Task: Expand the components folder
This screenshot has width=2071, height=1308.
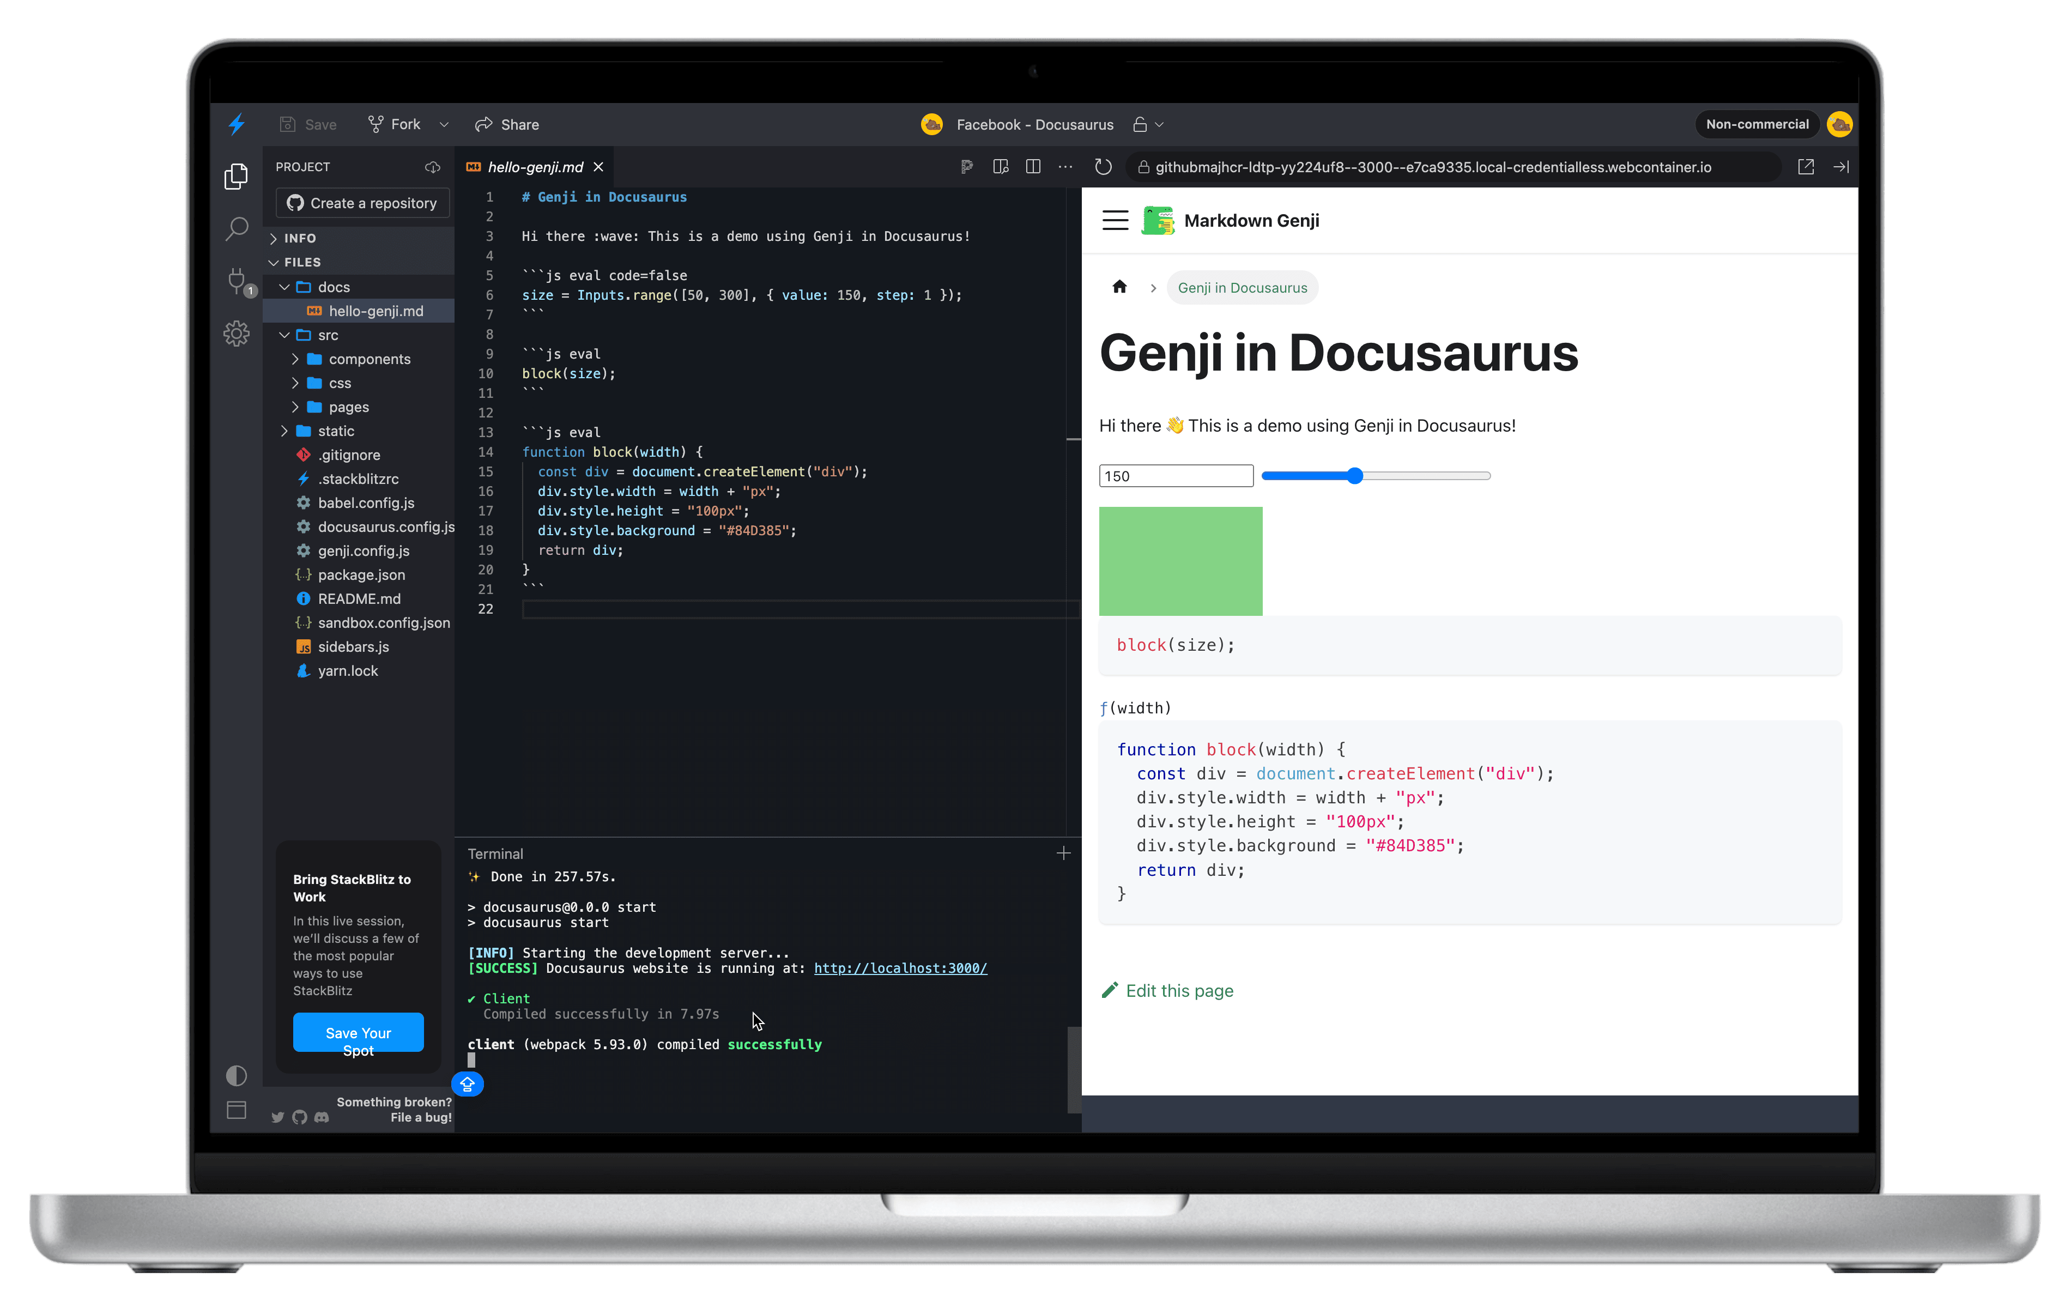Action: 359,360
